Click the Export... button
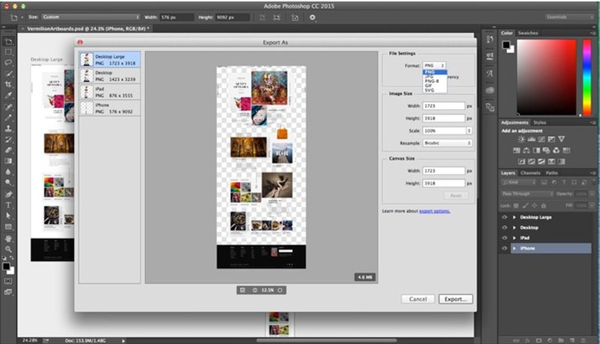This screenshot has height=344, width=600. coord(455,299)
